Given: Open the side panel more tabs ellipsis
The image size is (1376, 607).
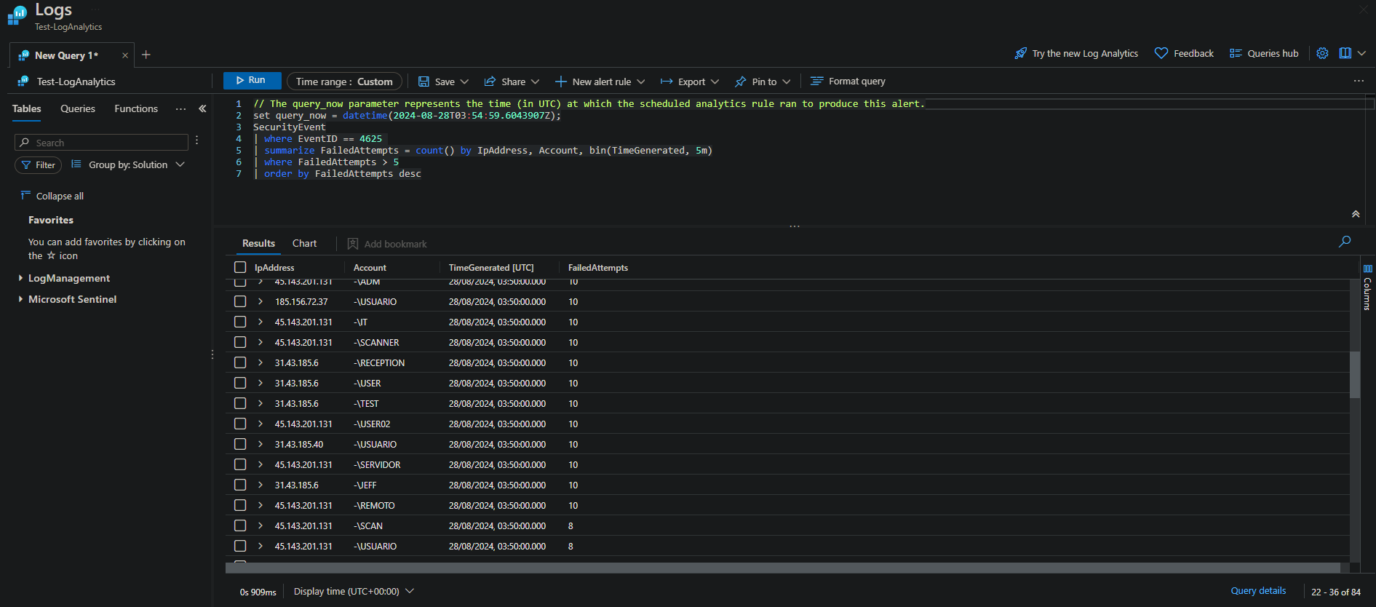Looking at the screenshot, I should coord(180,109).
